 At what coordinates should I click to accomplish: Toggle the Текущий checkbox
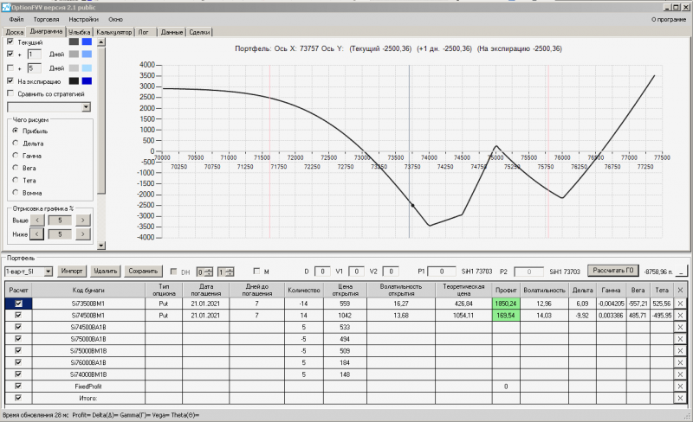click(x=10, y=42)
